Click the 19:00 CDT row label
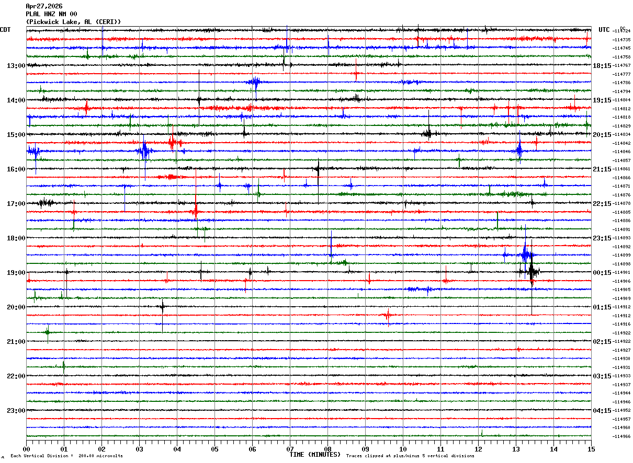633x463 pixels. [x=16, y=273]
